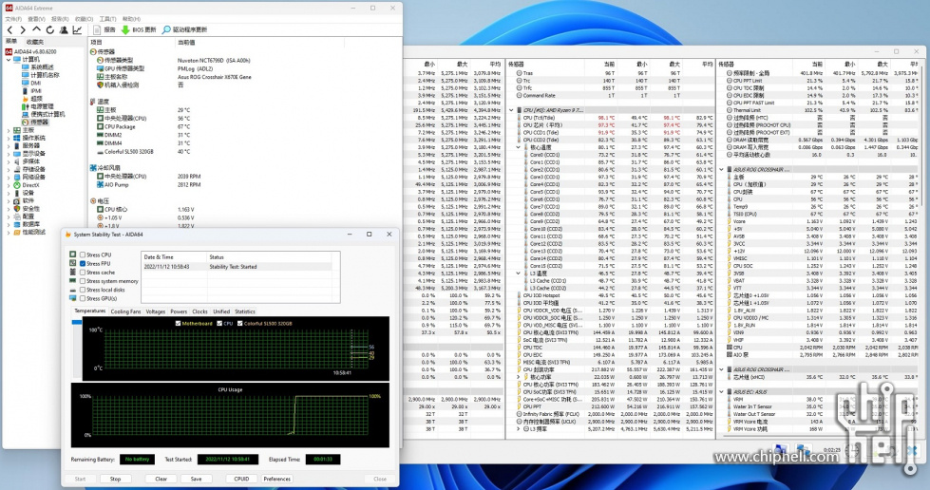Viewport: 930px width, 490px height.
Task: Expand the 安全性 tree node
Action: (9, 209)
